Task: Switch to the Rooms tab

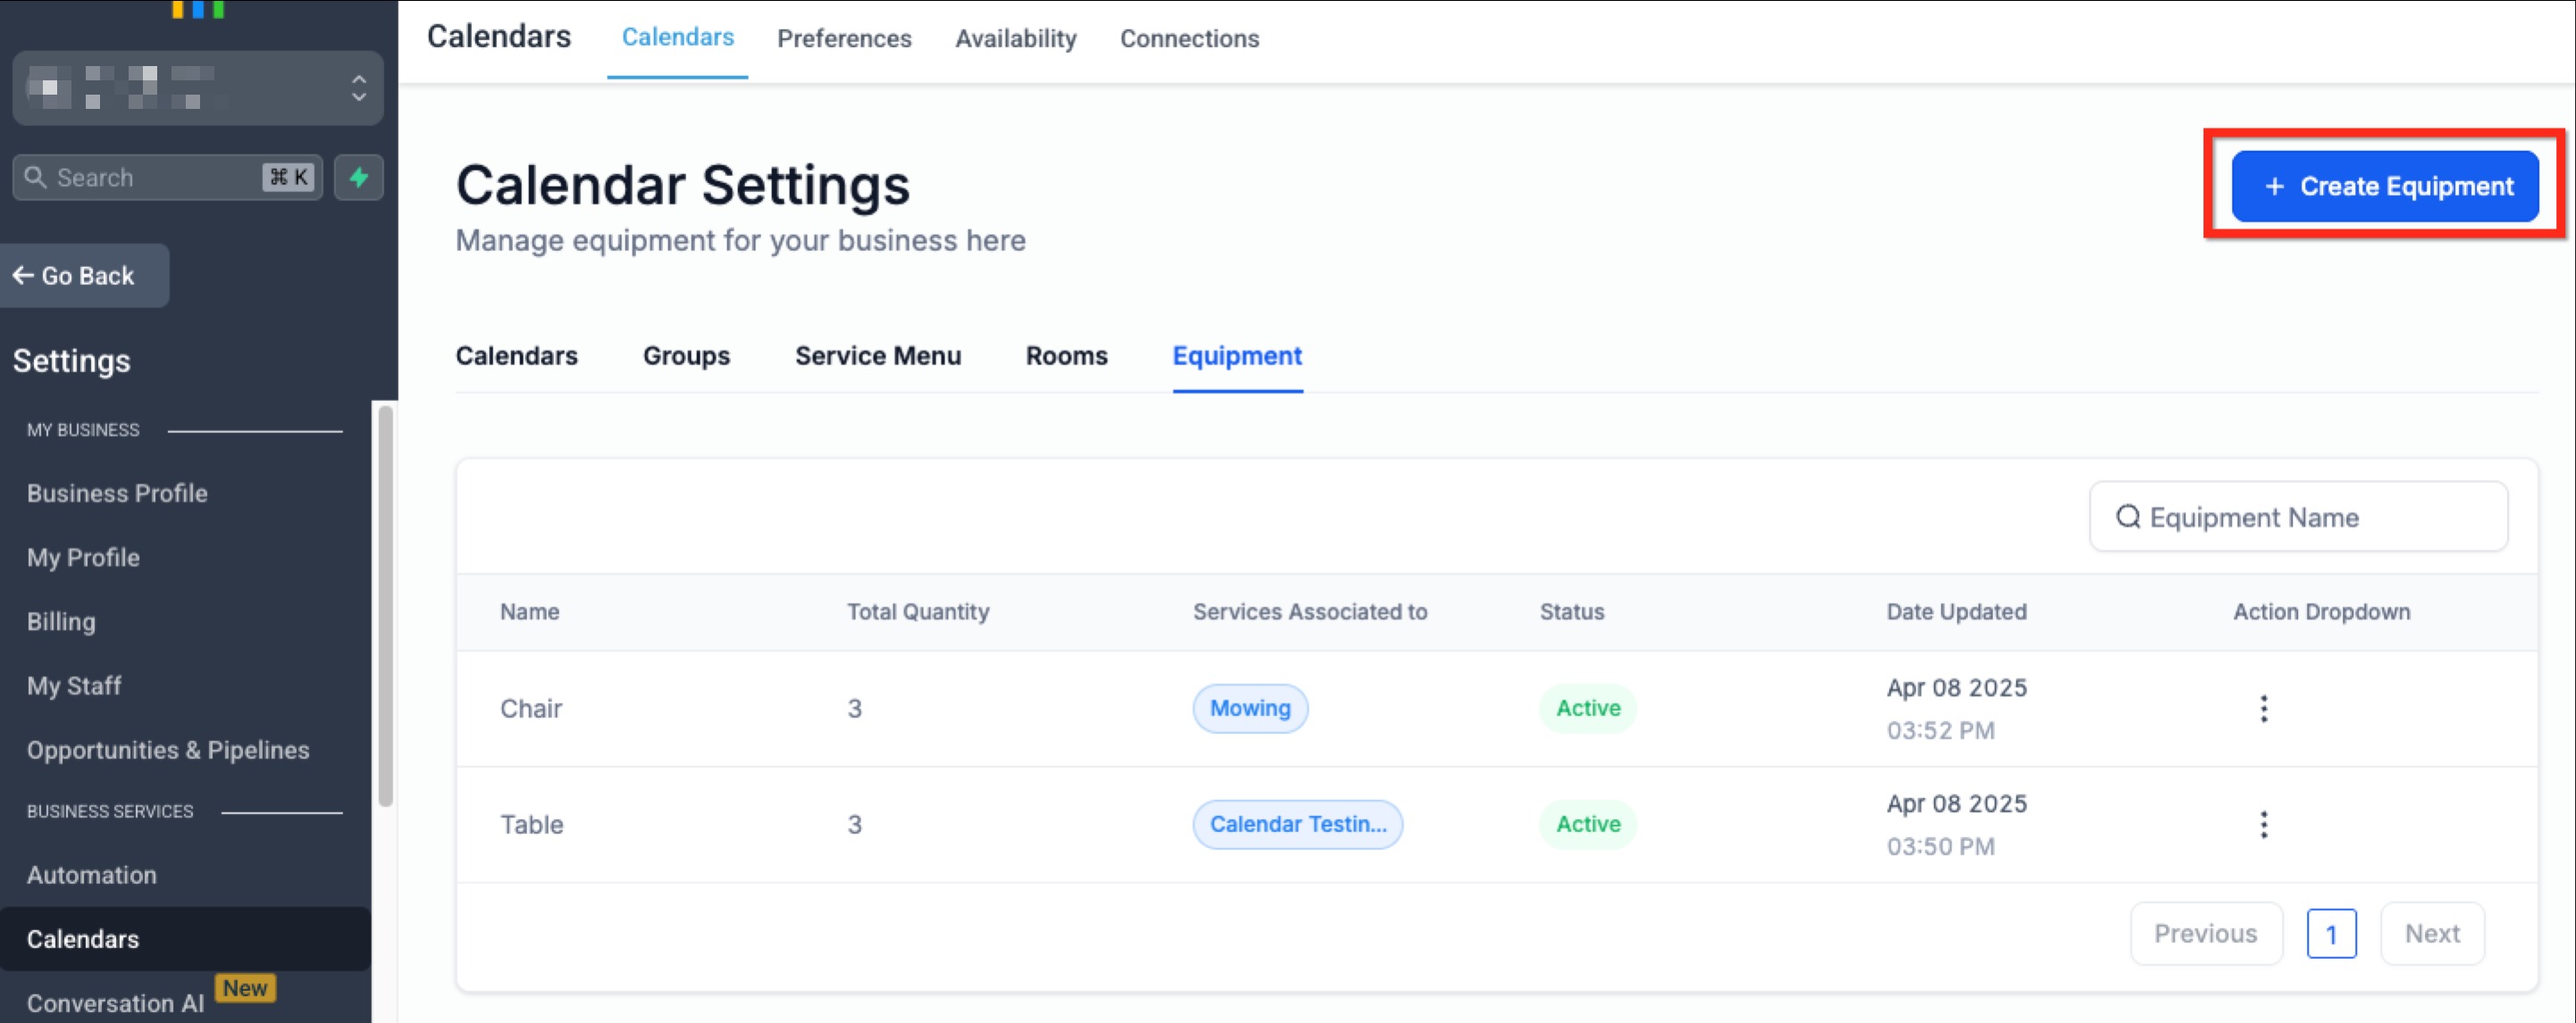Action: 1066,355
